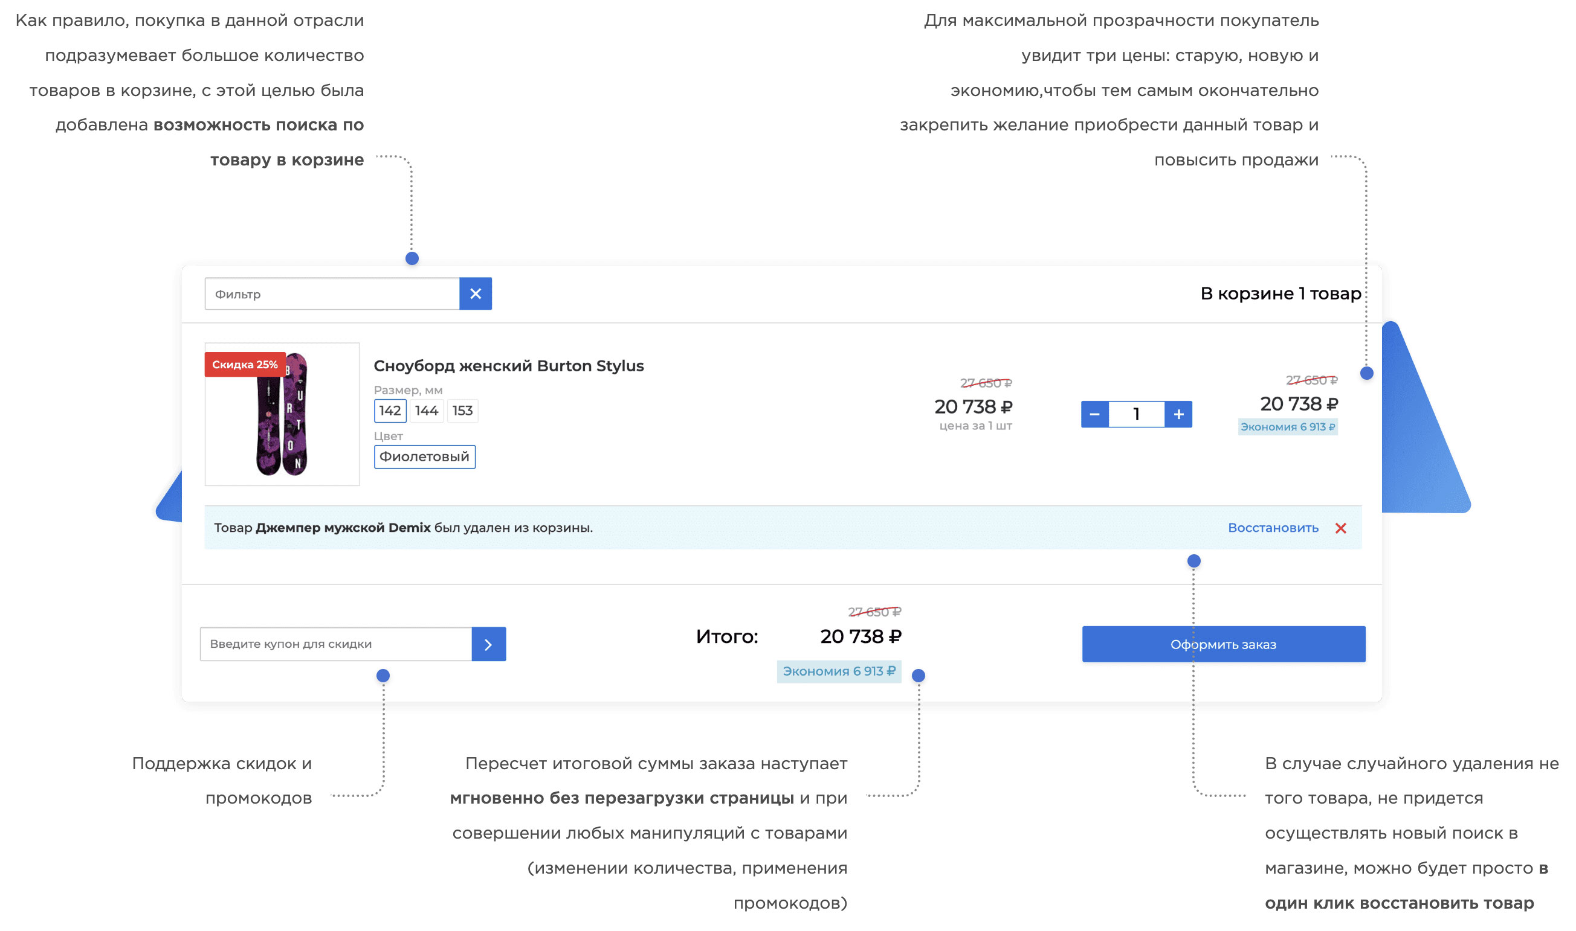
Task: Click the blue marker dot above filter
Action: (x=412, y=258)
